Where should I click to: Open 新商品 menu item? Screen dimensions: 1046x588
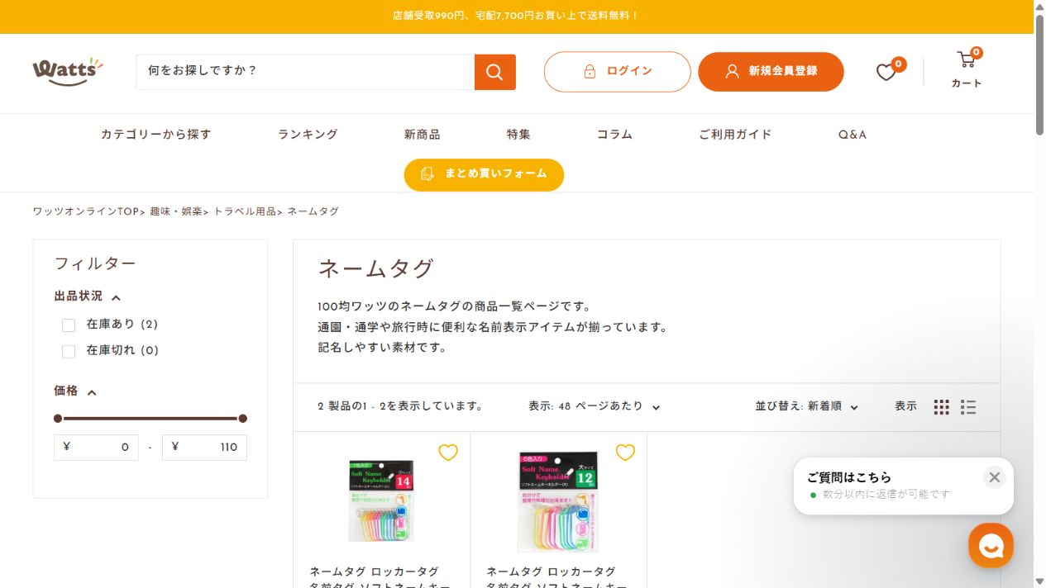[422, 135]
